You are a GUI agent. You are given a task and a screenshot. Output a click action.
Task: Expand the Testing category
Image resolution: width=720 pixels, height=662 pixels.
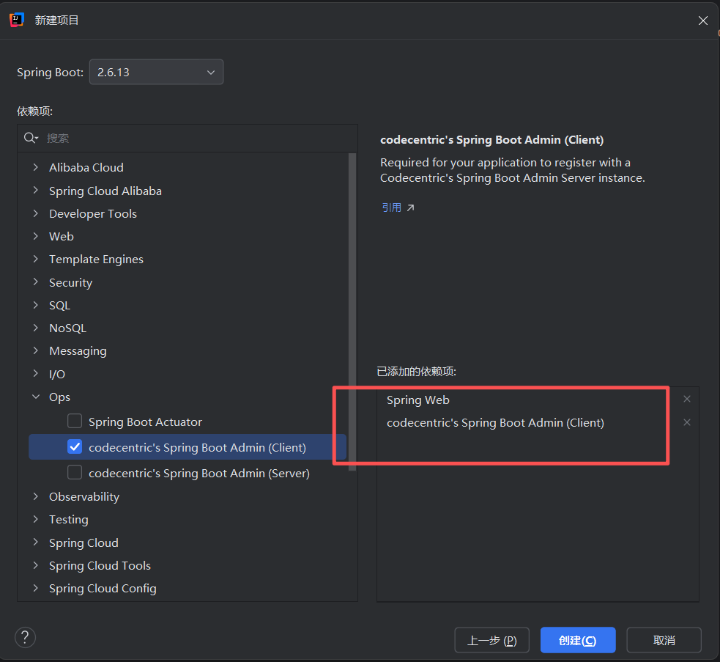pos(36,520)
